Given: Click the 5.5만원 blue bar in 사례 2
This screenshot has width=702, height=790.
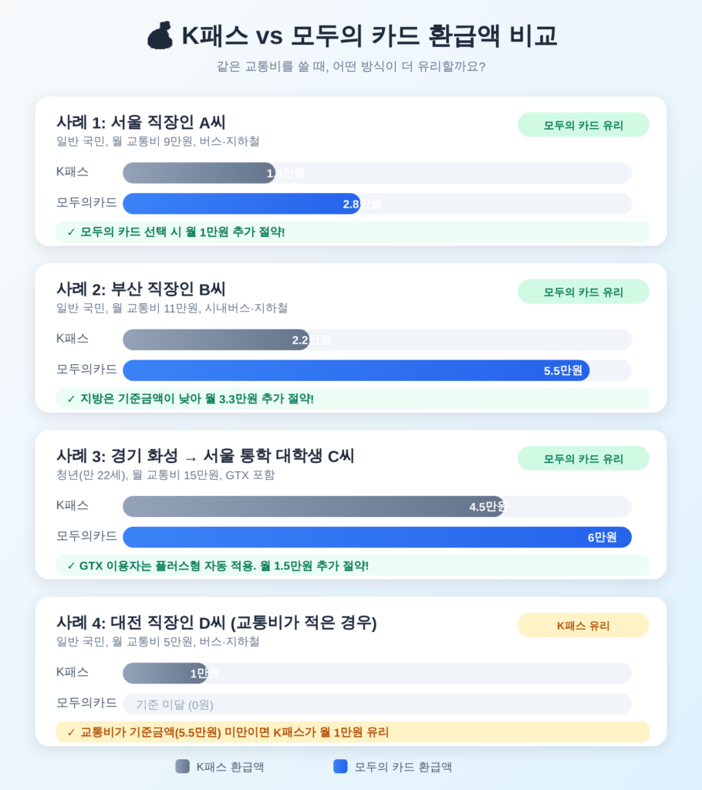Looking at the screenshot, I should pos(355,370).
